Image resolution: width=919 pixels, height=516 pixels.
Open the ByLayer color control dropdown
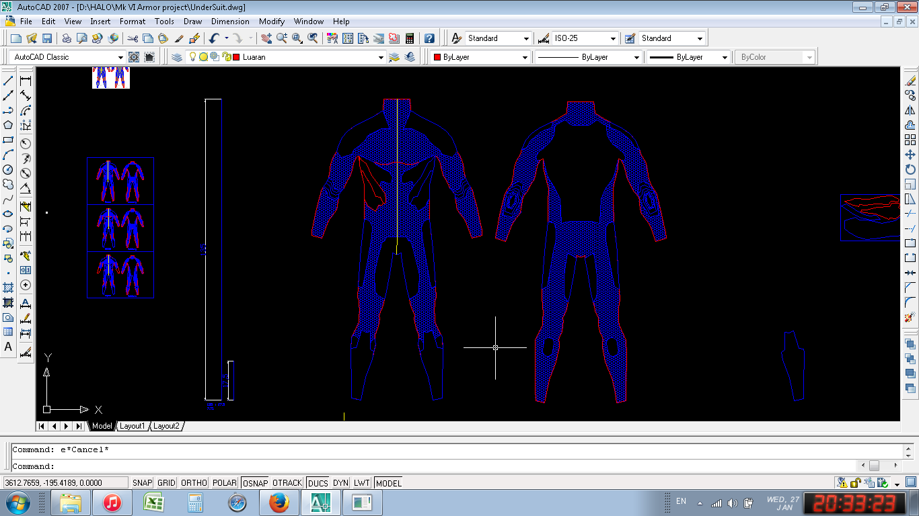[480, 57]
